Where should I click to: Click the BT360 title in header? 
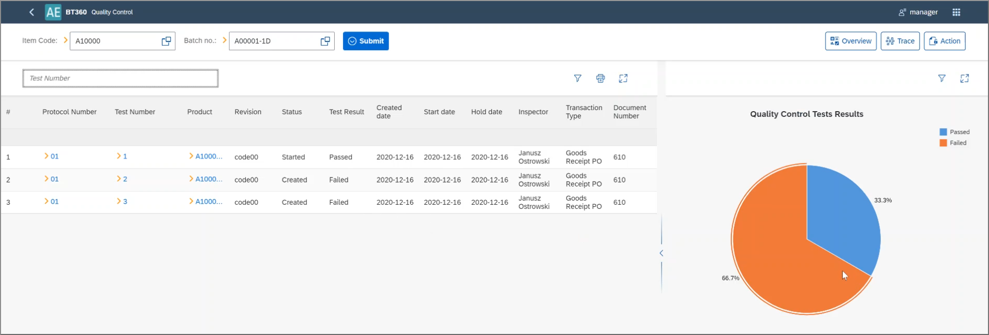click(76, 12)
